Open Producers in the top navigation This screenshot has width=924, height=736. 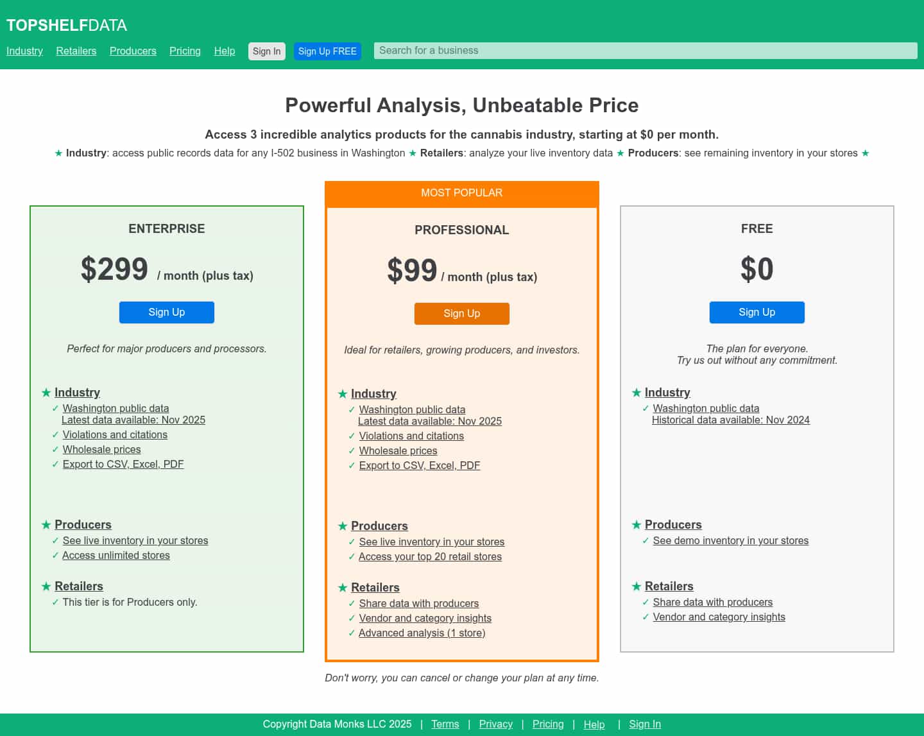133,51
